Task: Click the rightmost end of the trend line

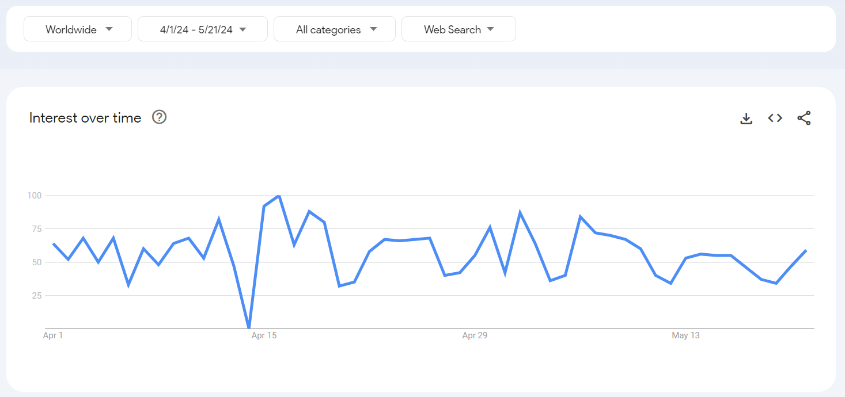Action: (x=806, y=250)
